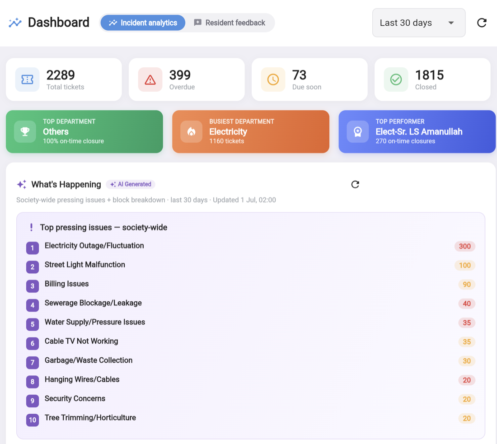Click the Busiest Department flame icon

point(192,131)
